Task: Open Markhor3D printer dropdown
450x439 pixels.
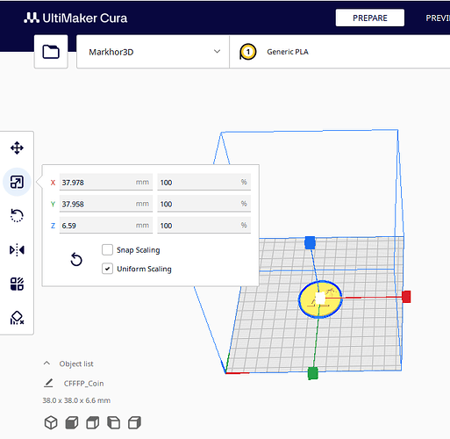Action: click(153, 52)
